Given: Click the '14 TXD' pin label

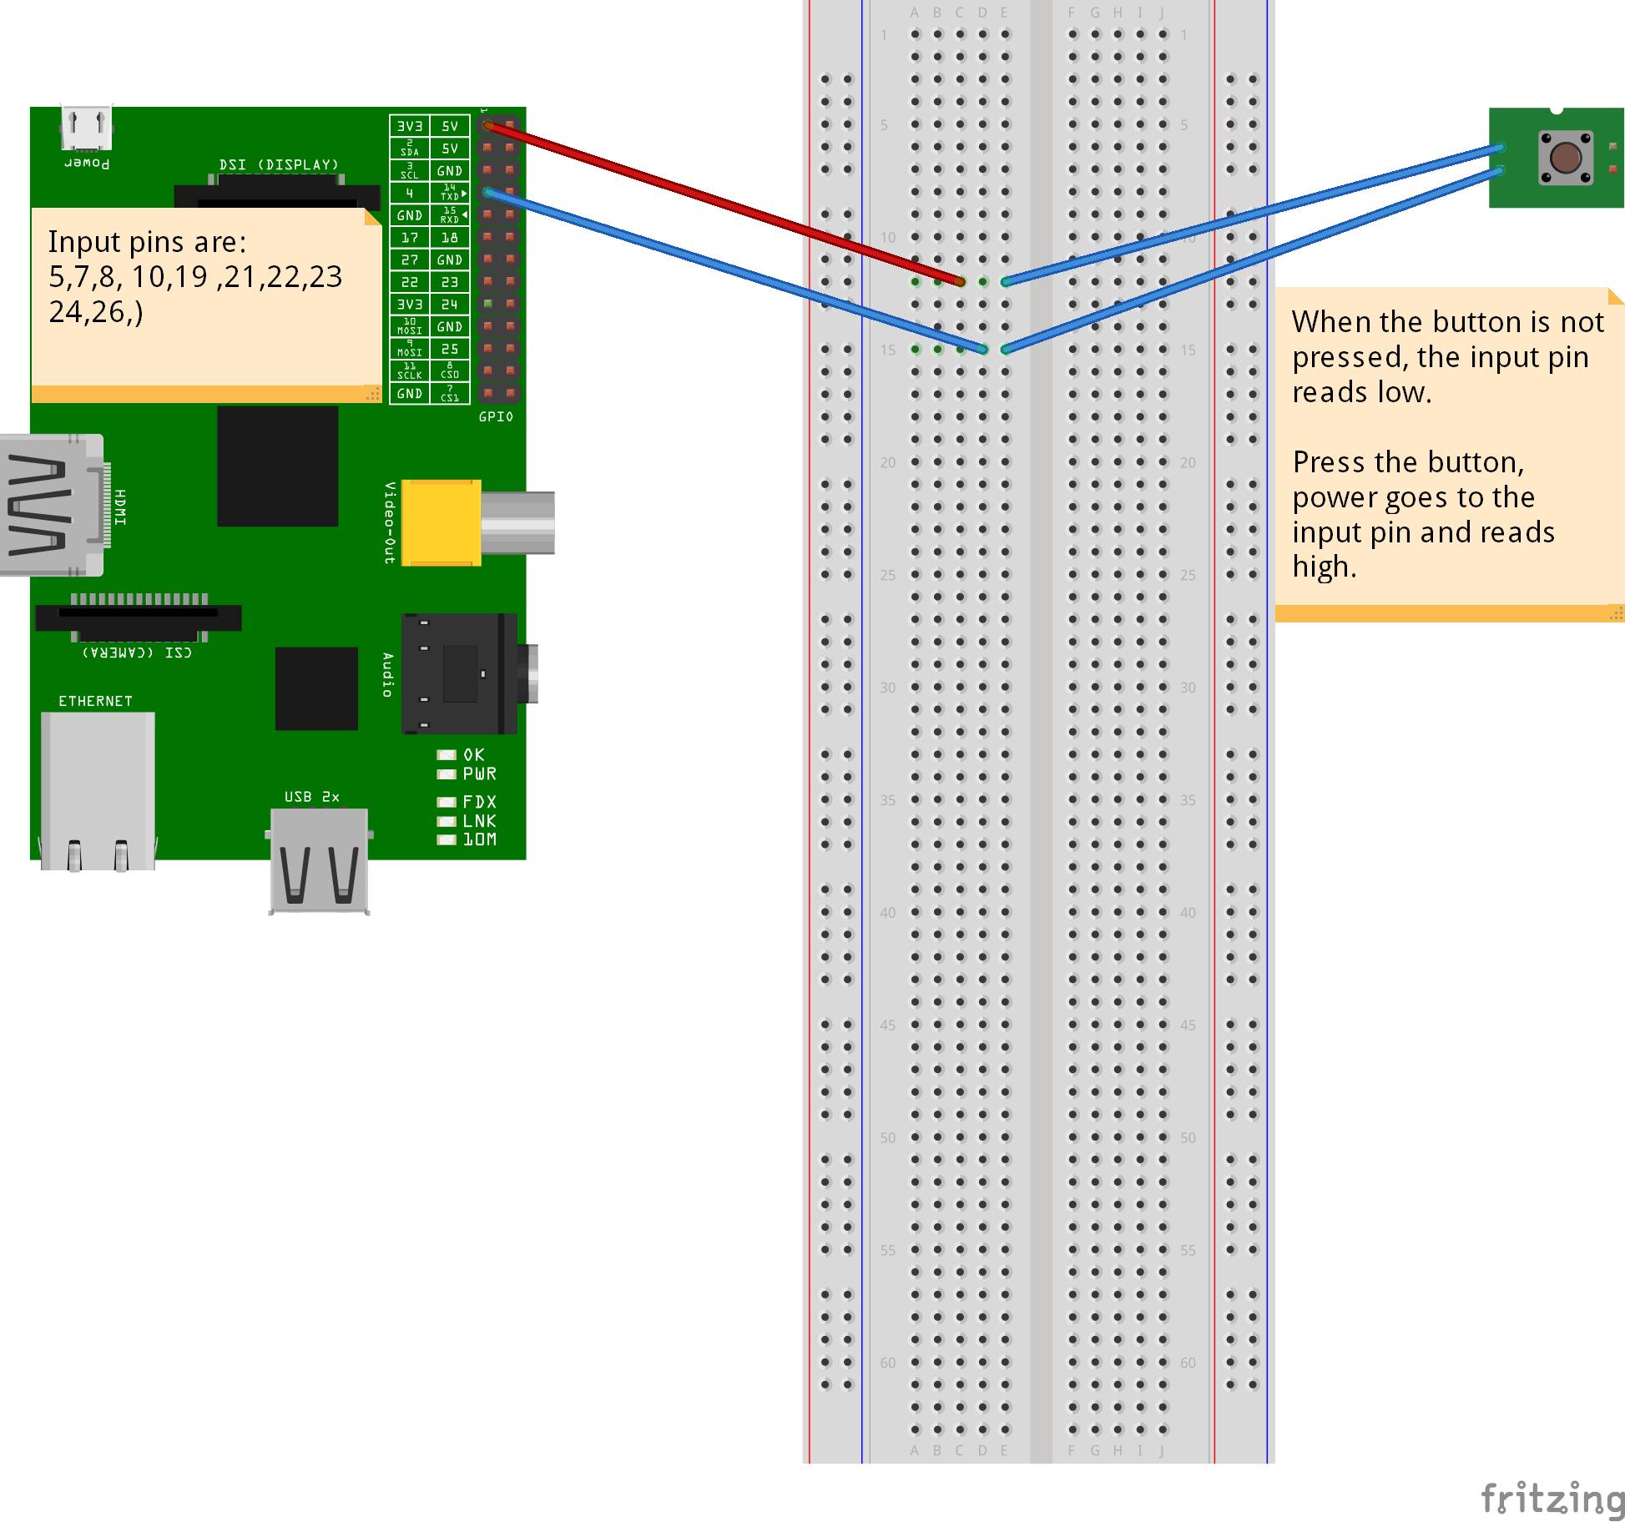Looking at the screenshot, I should (451, 193).
